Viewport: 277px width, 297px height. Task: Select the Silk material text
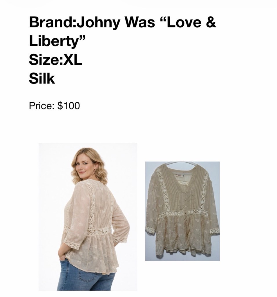(x=42, y=78)
